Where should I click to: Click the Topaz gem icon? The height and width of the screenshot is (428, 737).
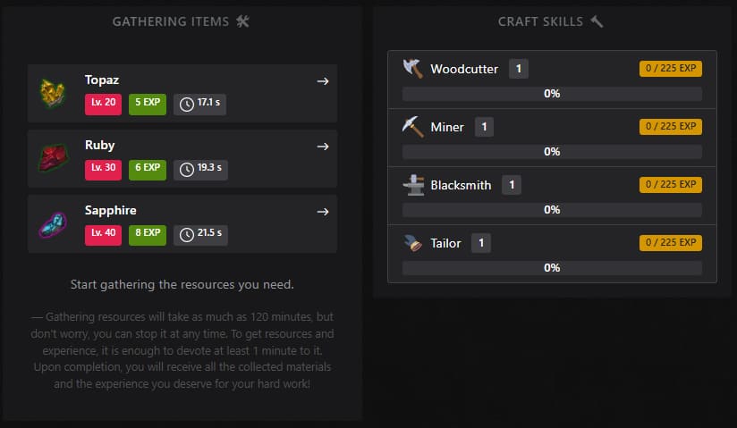(52, 93)
